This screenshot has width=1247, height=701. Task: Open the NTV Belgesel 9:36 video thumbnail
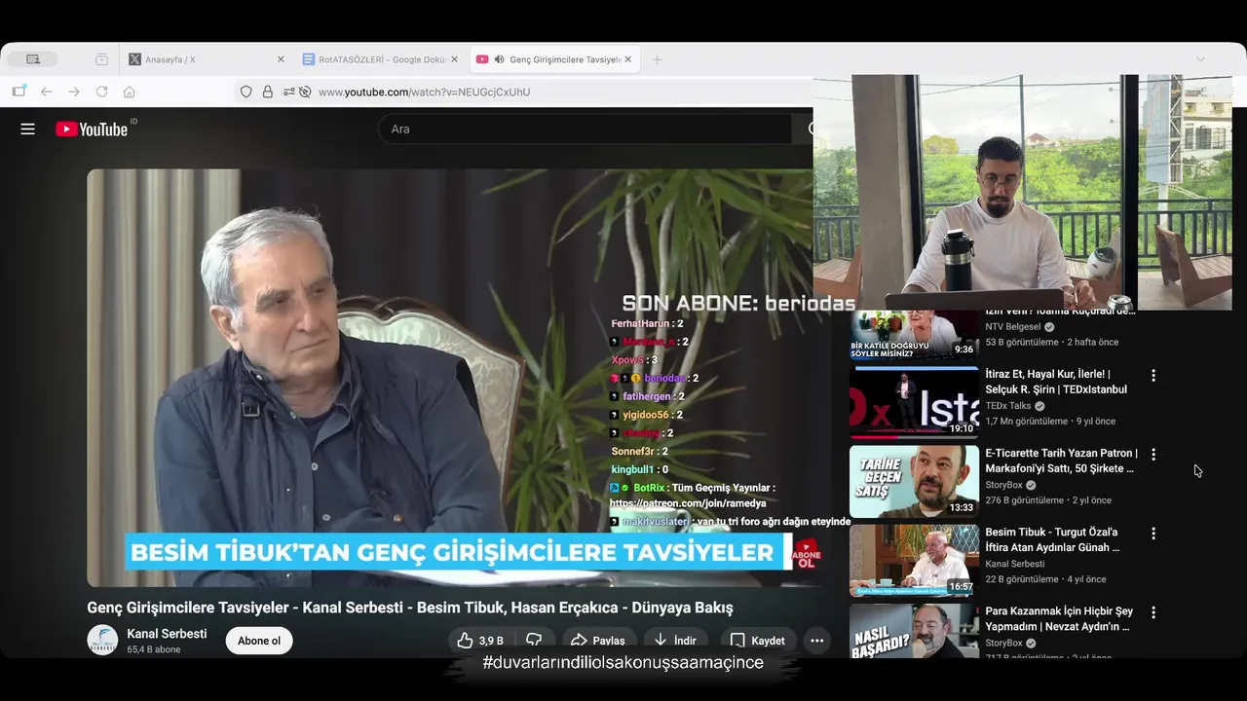[x=914, y=334]
